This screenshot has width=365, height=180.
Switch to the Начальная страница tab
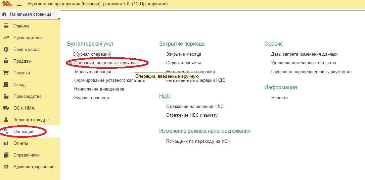31,14
